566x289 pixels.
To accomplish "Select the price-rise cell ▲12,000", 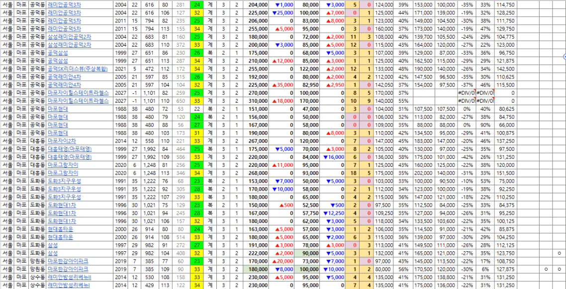I will (282, 61).
